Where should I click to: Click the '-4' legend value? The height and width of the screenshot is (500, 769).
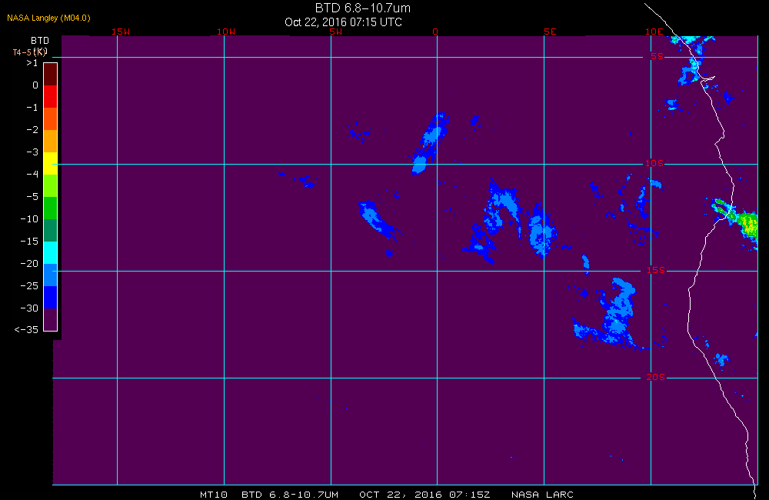(32, 174)
